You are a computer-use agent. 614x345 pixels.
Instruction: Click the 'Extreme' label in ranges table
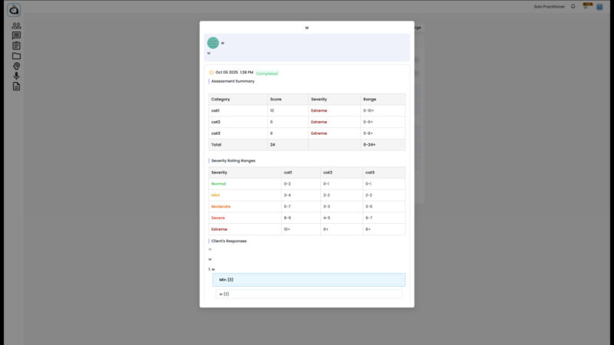coord(220,229)
